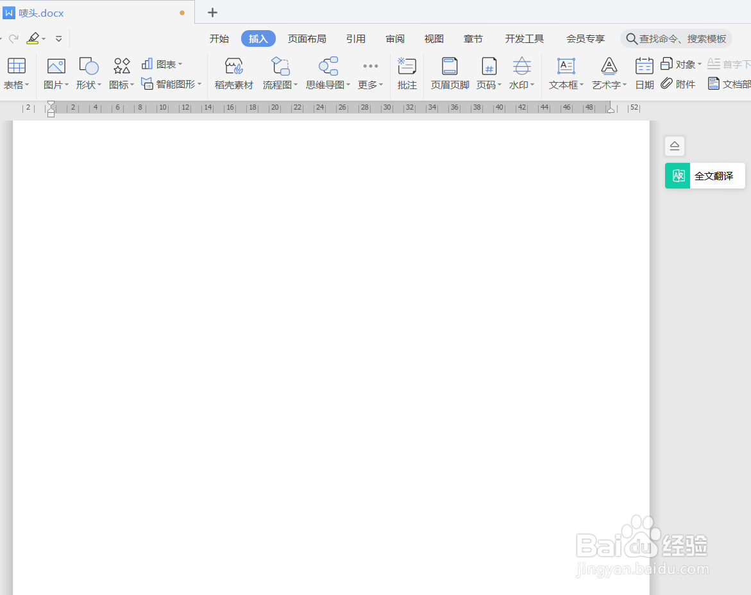Screen dimensions: 751x595
Task: Click the 全文翻译 translate icon
Action: coord(677,176)
